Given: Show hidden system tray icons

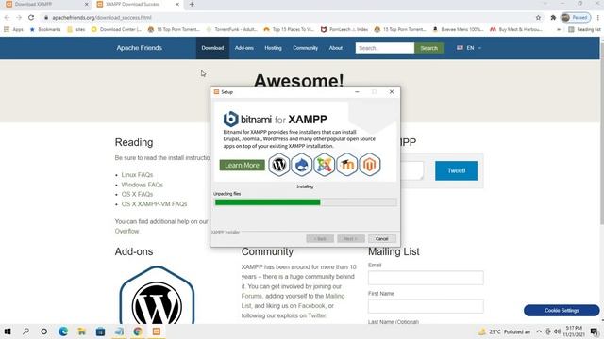Looking at the screenshot, I should tap(539, 331).
